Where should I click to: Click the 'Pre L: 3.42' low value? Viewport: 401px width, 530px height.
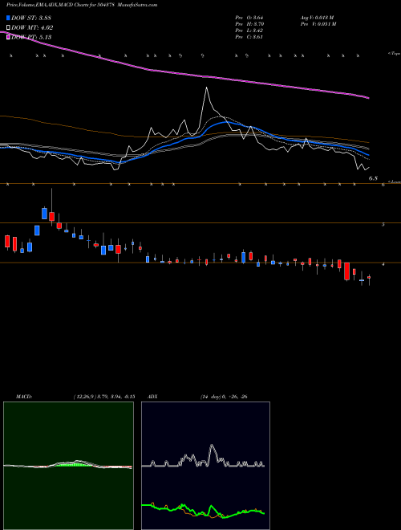[x=249, y=31]
